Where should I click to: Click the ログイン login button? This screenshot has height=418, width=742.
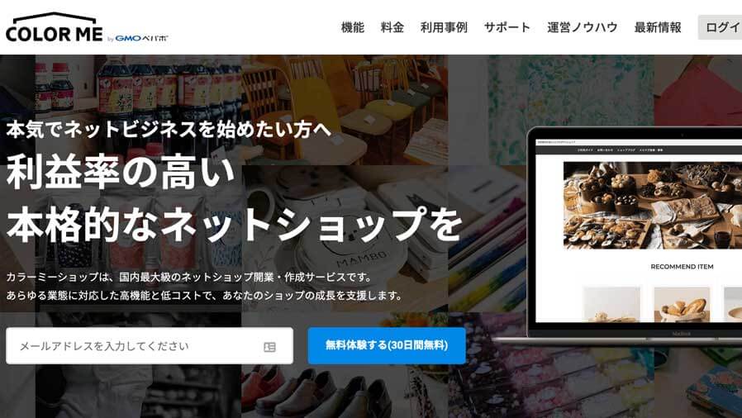(721, 27)
